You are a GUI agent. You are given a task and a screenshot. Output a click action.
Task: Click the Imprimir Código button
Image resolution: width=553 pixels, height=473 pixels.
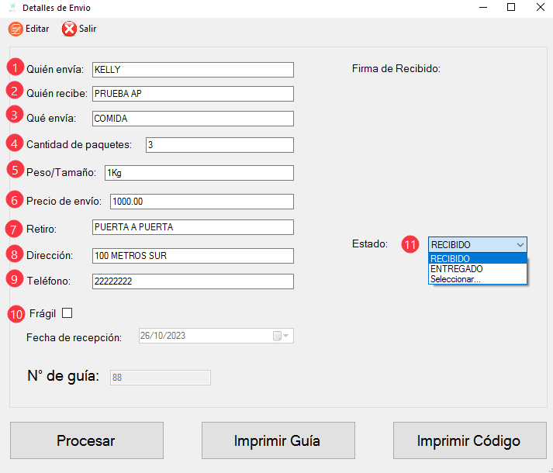pos(470,440)
